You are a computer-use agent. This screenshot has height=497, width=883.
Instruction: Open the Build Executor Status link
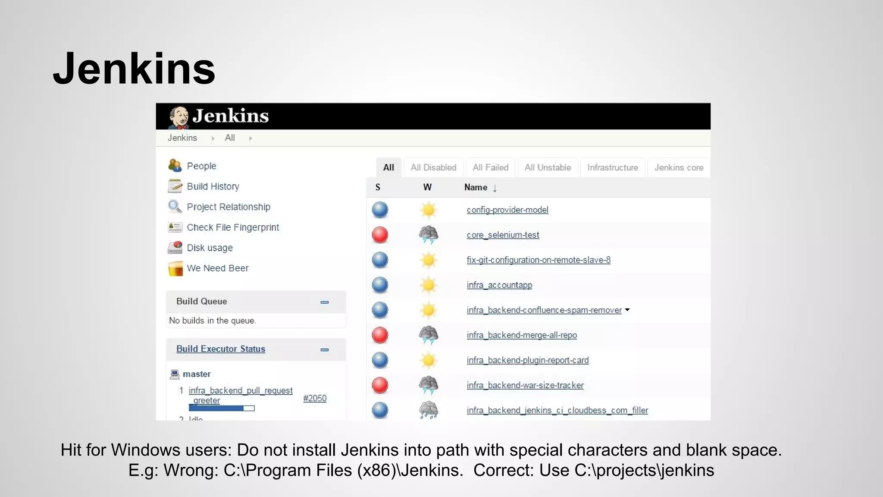click(x=221, y=349)
